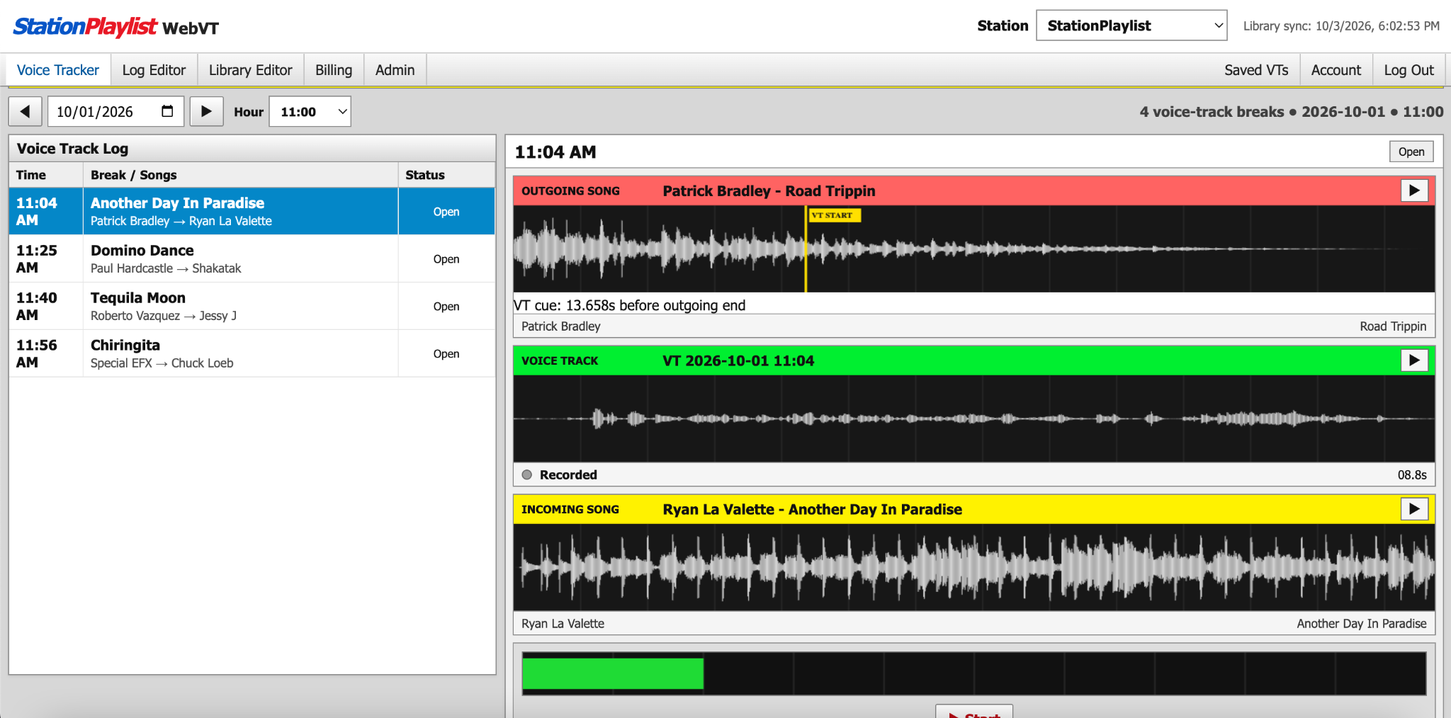
Task: Select the 11:40 AM Tequila Moon break
Action: [252, 306]
